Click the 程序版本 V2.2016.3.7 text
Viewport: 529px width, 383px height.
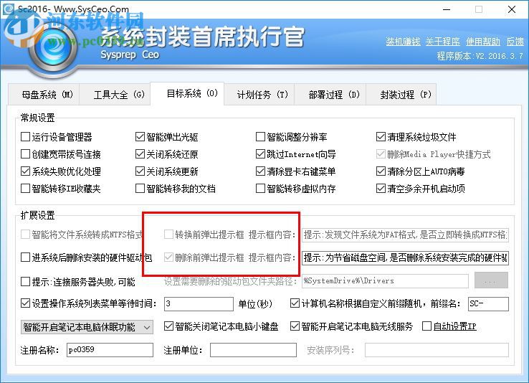[x=480, y=56]
